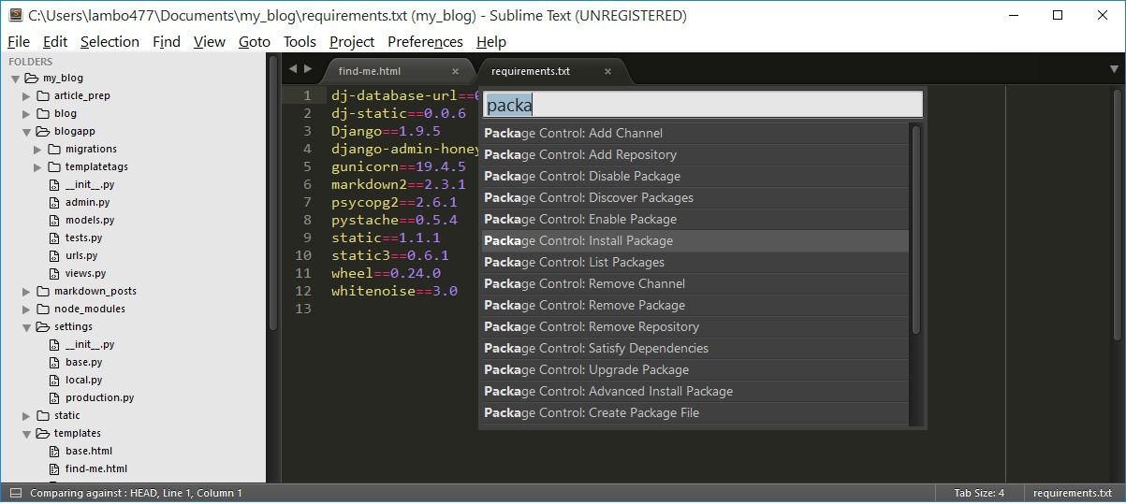Open the Help menu
The height and width of the screenshot is (504, 1126).
click(491, 41)
